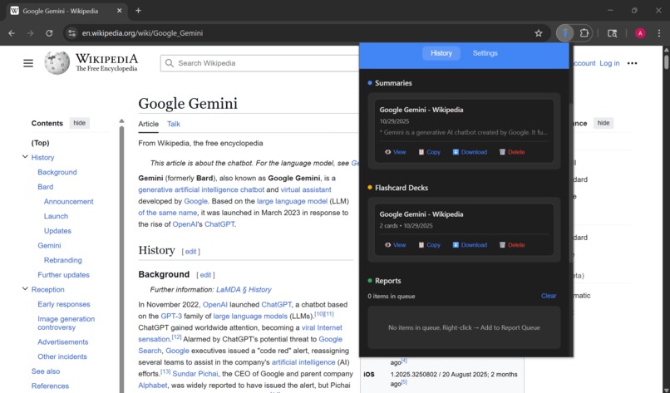The image size is (670, 393).
Task: Jump to Image generation controversy in contents
Action: 67,323
